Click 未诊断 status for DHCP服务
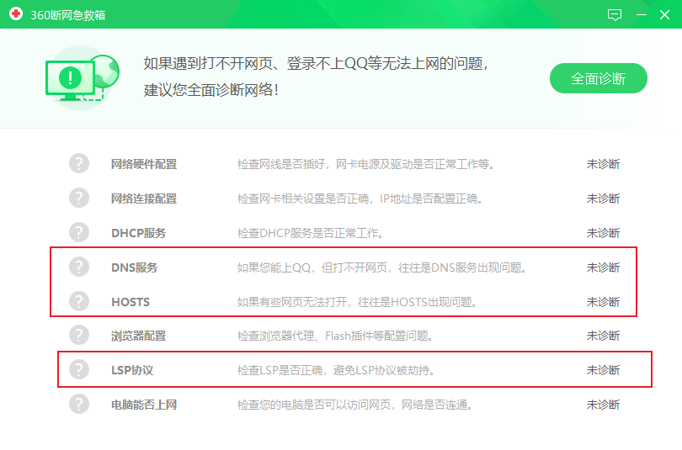682x450 pixels. pyautogui.click(x=603, y=233)
